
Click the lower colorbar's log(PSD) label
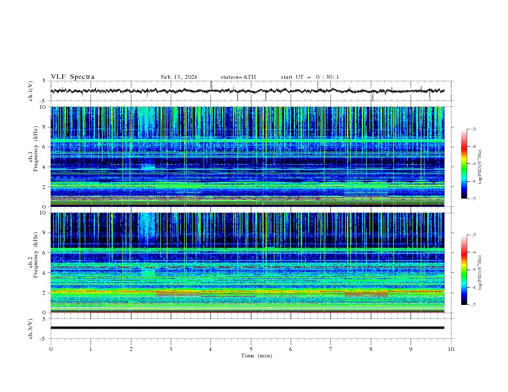[x=480, y=273]
